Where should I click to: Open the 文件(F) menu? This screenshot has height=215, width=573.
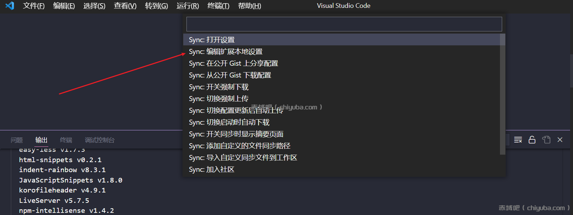pyautogui.click(x=34, y=6)
